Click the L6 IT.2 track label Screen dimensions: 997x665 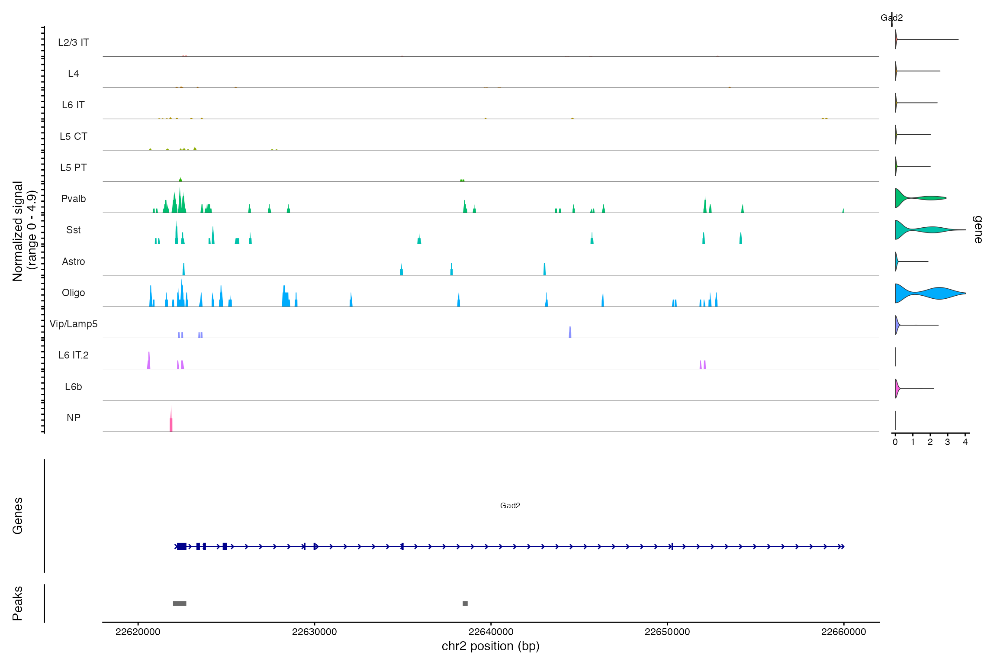click(73, 355)
